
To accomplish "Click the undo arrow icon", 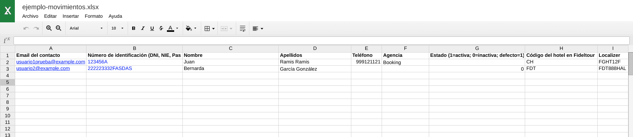I will 26,29.
